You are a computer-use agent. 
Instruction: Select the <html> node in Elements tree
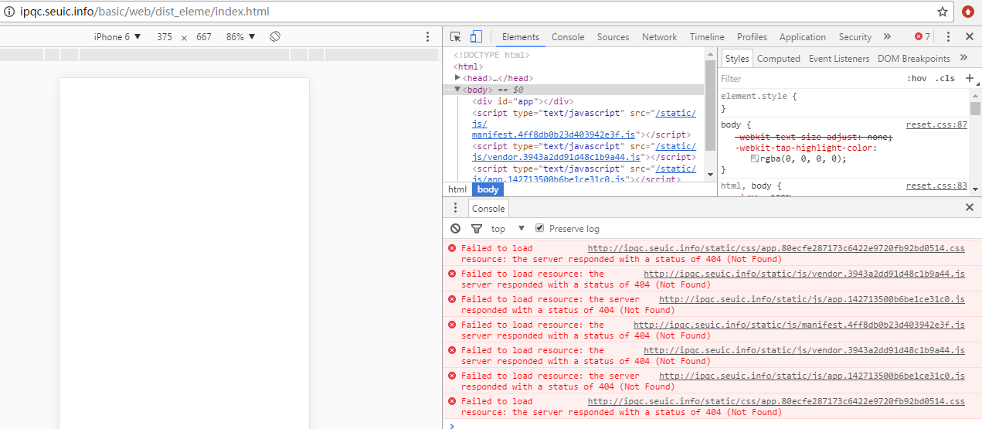(468, 66)
